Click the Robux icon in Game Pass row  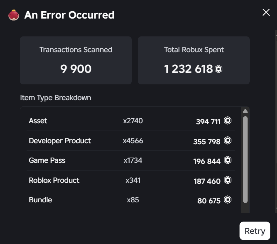pyautogui.click(x=228, y=160)
